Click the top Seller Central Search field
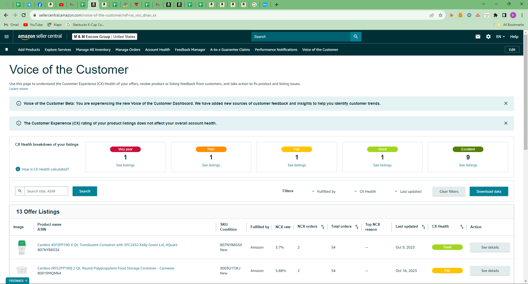The width and height of the screenshot is (528, 284). [301, 37]
